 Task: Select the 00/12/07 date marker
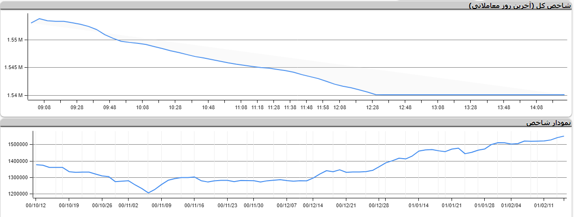point(287,205)
